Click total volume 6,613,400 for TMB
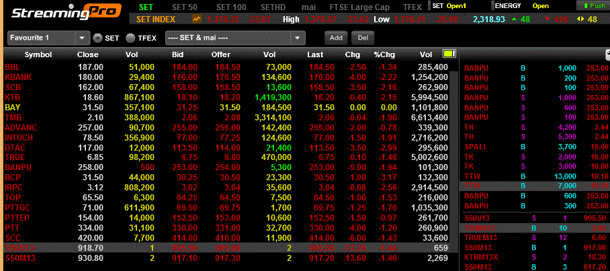 click(x=429, y=118)
